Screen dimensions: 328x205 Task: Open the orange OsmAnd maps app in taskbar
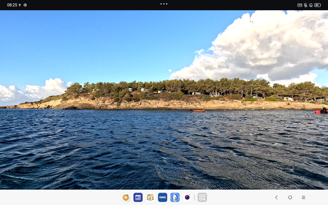(126, 197)
